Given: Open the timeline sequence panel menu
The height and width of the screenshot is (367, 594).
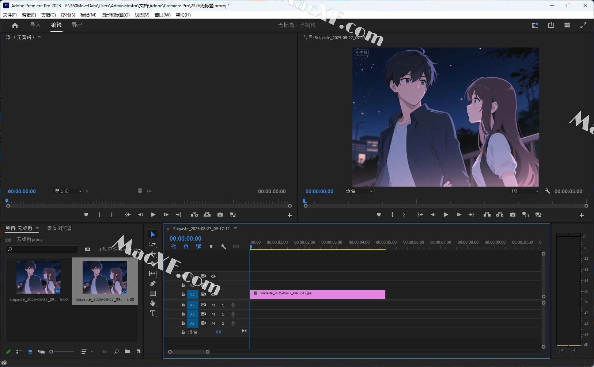Looking at the screenshot, I should point(235,229).
